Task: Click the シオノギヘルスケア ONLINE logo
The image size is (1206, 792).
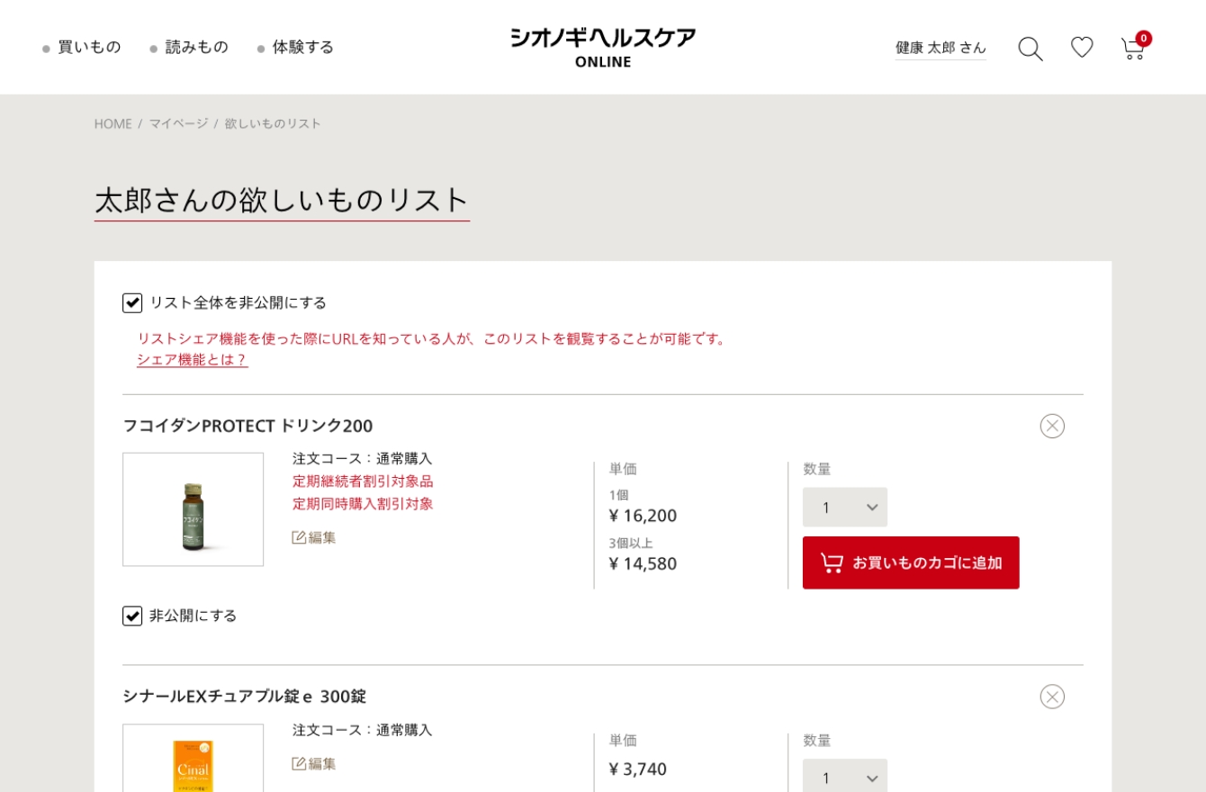Action: pos(603,48)
